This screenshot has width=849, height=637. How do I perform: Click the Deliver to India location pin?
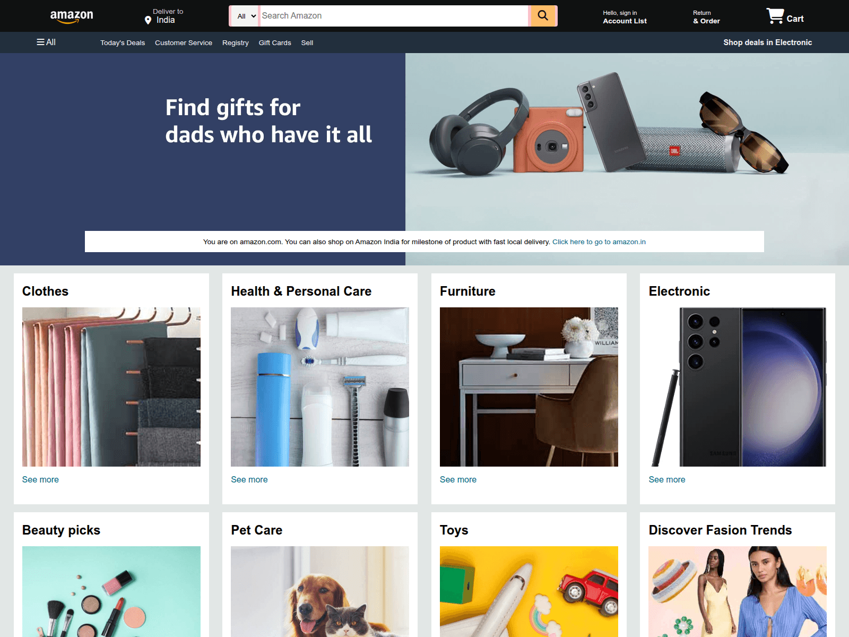pyautogui.click(x=148, y=20)
